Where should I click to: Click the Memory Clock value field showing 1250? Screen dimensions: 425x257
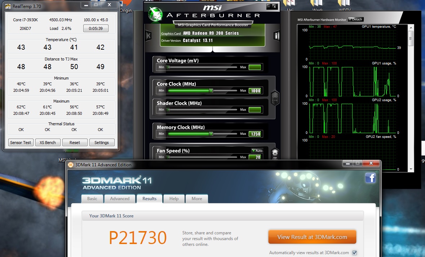coord(255,134)
